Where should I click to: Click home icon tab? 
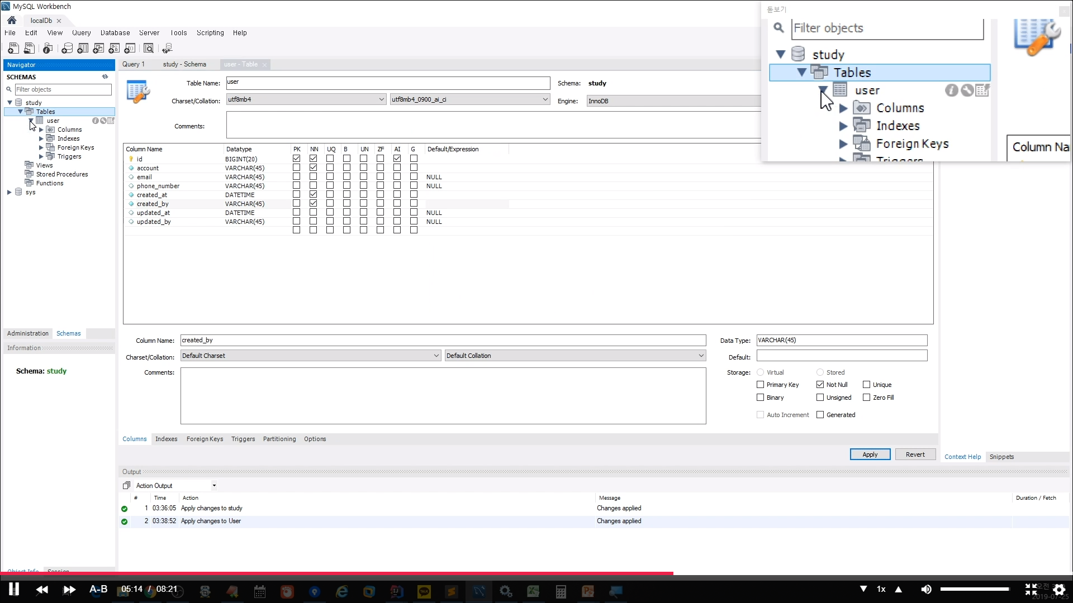12,20
